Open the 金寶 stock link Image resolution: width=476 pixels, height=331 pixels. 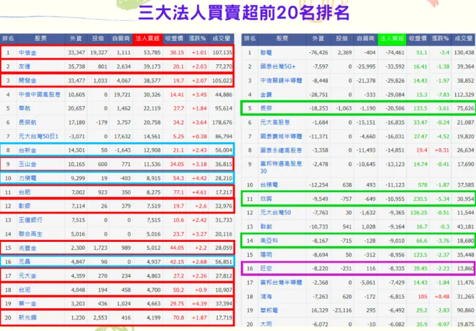pyautogui.click(x=266, y=95)
